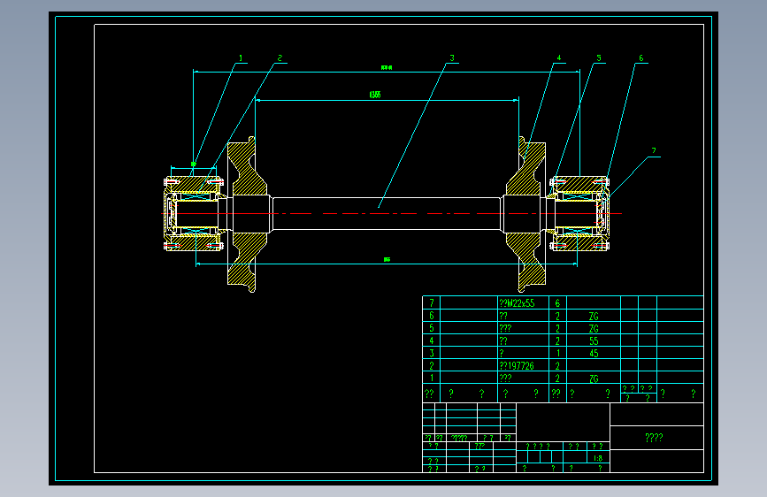This screenshot has height=497, width=767.
Task: Select the red centerline of the axle
Action: pos(391,213)
